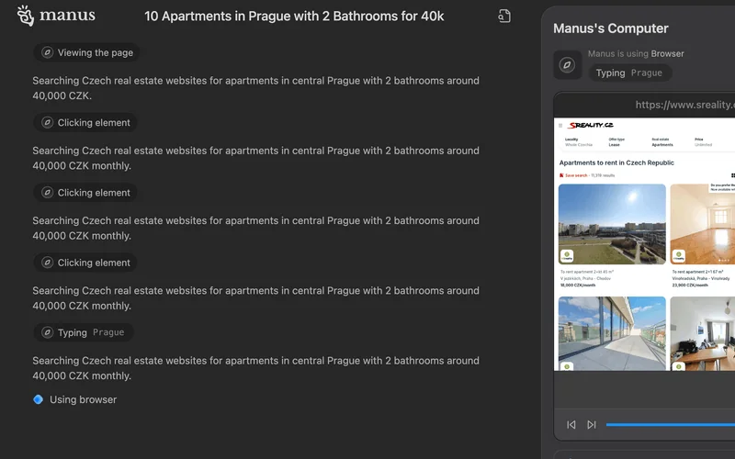Open the "Viewing the page" step chip
The width and height of the screenshot is (735, 459).
[87, 53]
